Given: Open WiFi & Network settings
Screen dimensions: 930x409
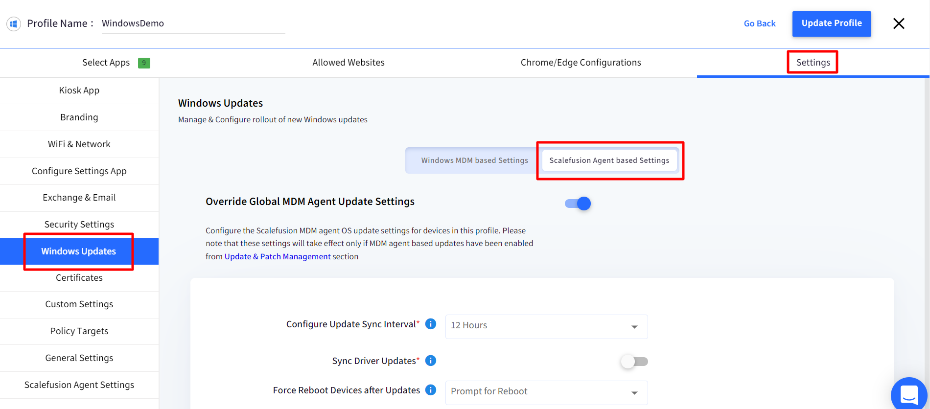Looking at the screenshot, I should [79, 144].
